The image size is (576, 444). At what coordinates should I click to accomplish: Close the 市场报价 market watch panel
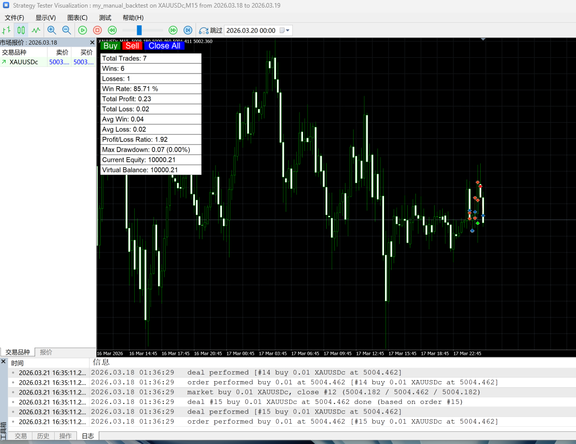click(92, 43)
